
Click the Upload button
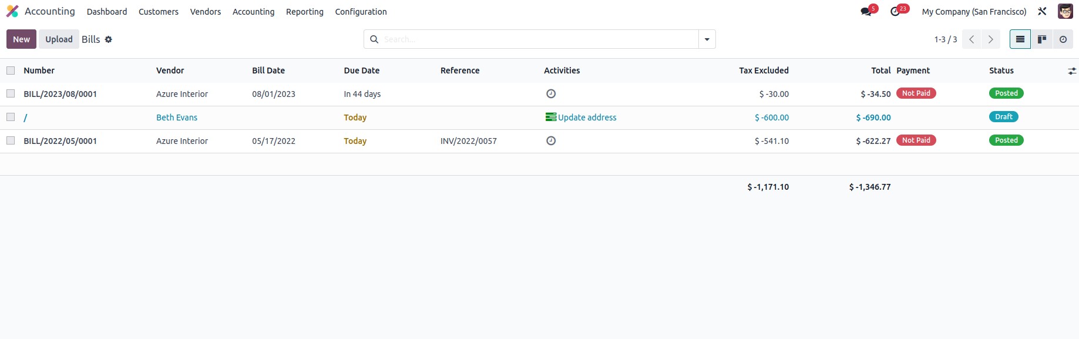(x=59, y=39)
